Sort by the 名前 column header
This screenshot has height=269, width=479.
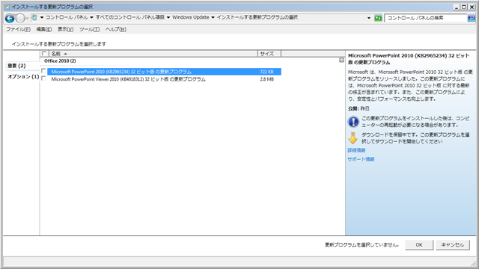coord(153,54)
